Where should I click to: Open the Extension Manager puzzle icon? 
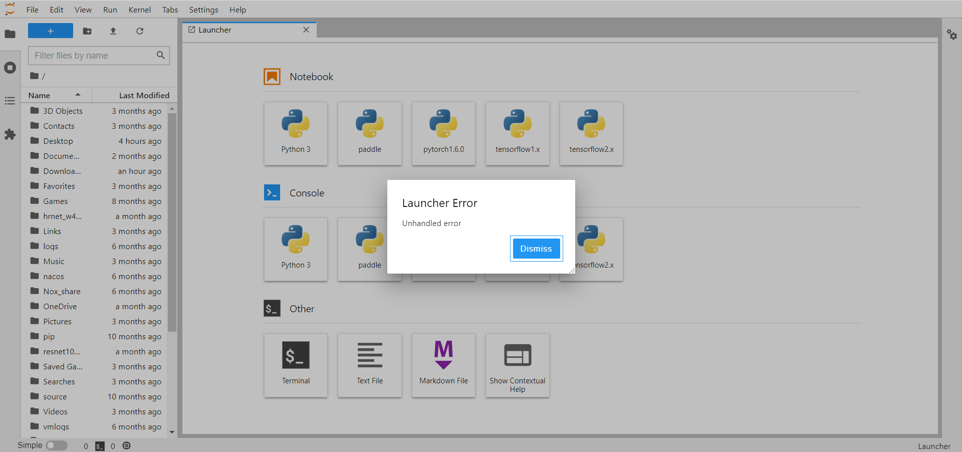coord(10,134)
